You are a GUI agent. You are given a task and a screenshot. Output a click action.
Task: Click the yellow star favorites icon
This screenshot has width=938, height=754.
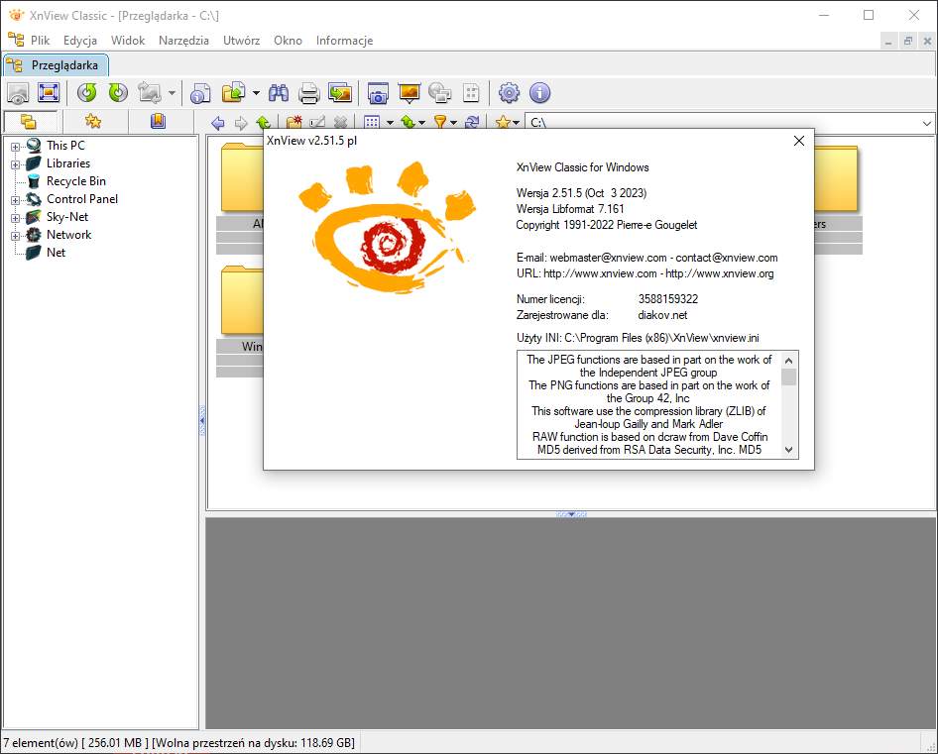coord(503,123)
